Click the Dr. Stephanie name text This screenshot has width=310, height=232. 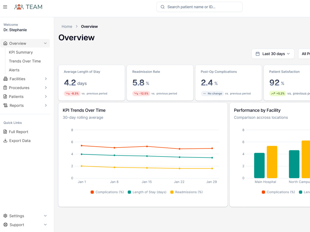click(15, 30)
